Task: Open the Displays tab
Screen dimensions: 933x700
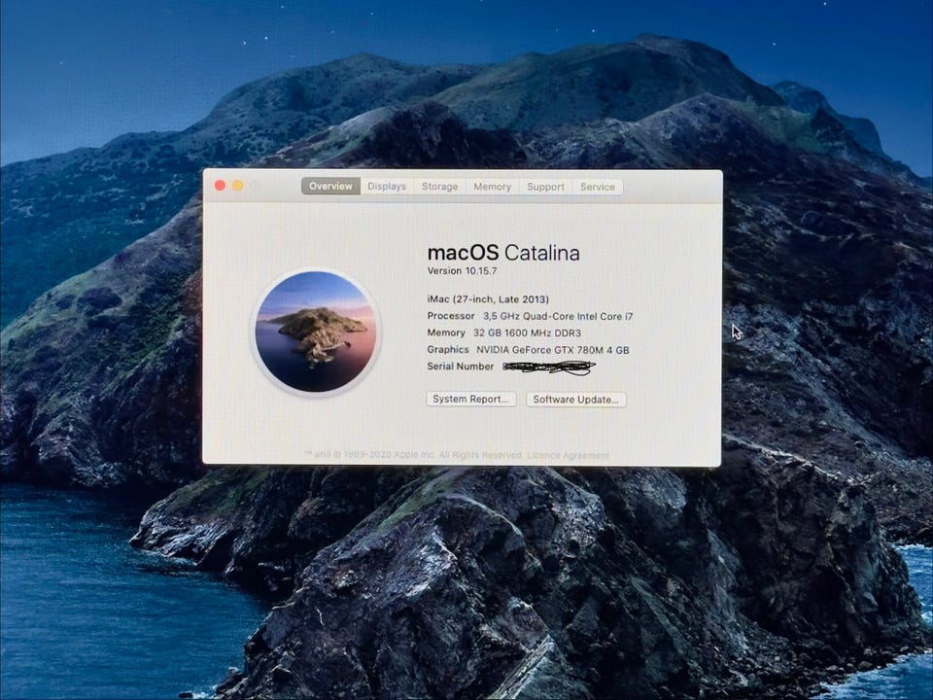Action: pos(387,187)
